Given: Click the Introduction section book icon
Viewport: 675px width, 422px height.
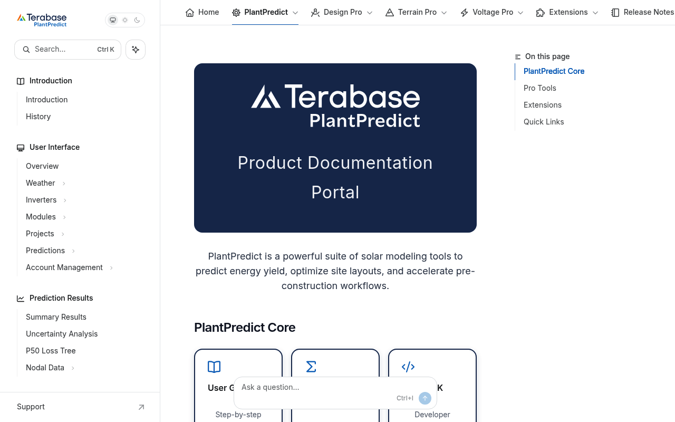Looking at the screenshot, I should click(x=21, y=81).
